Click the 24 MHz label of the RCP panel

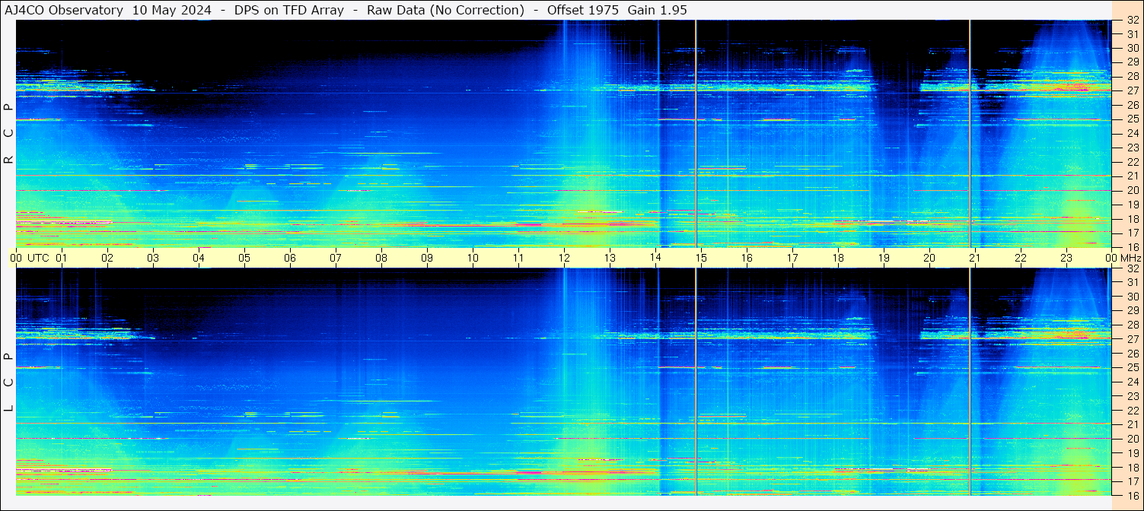click(x=1132, y=133)
